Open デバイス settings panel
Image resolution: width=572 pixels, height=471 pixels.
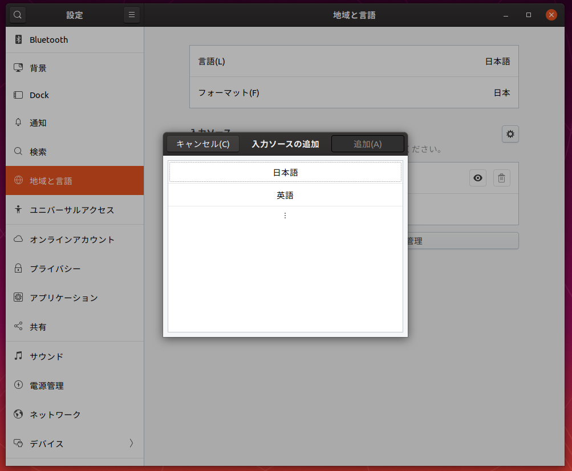tap(75, 444)
